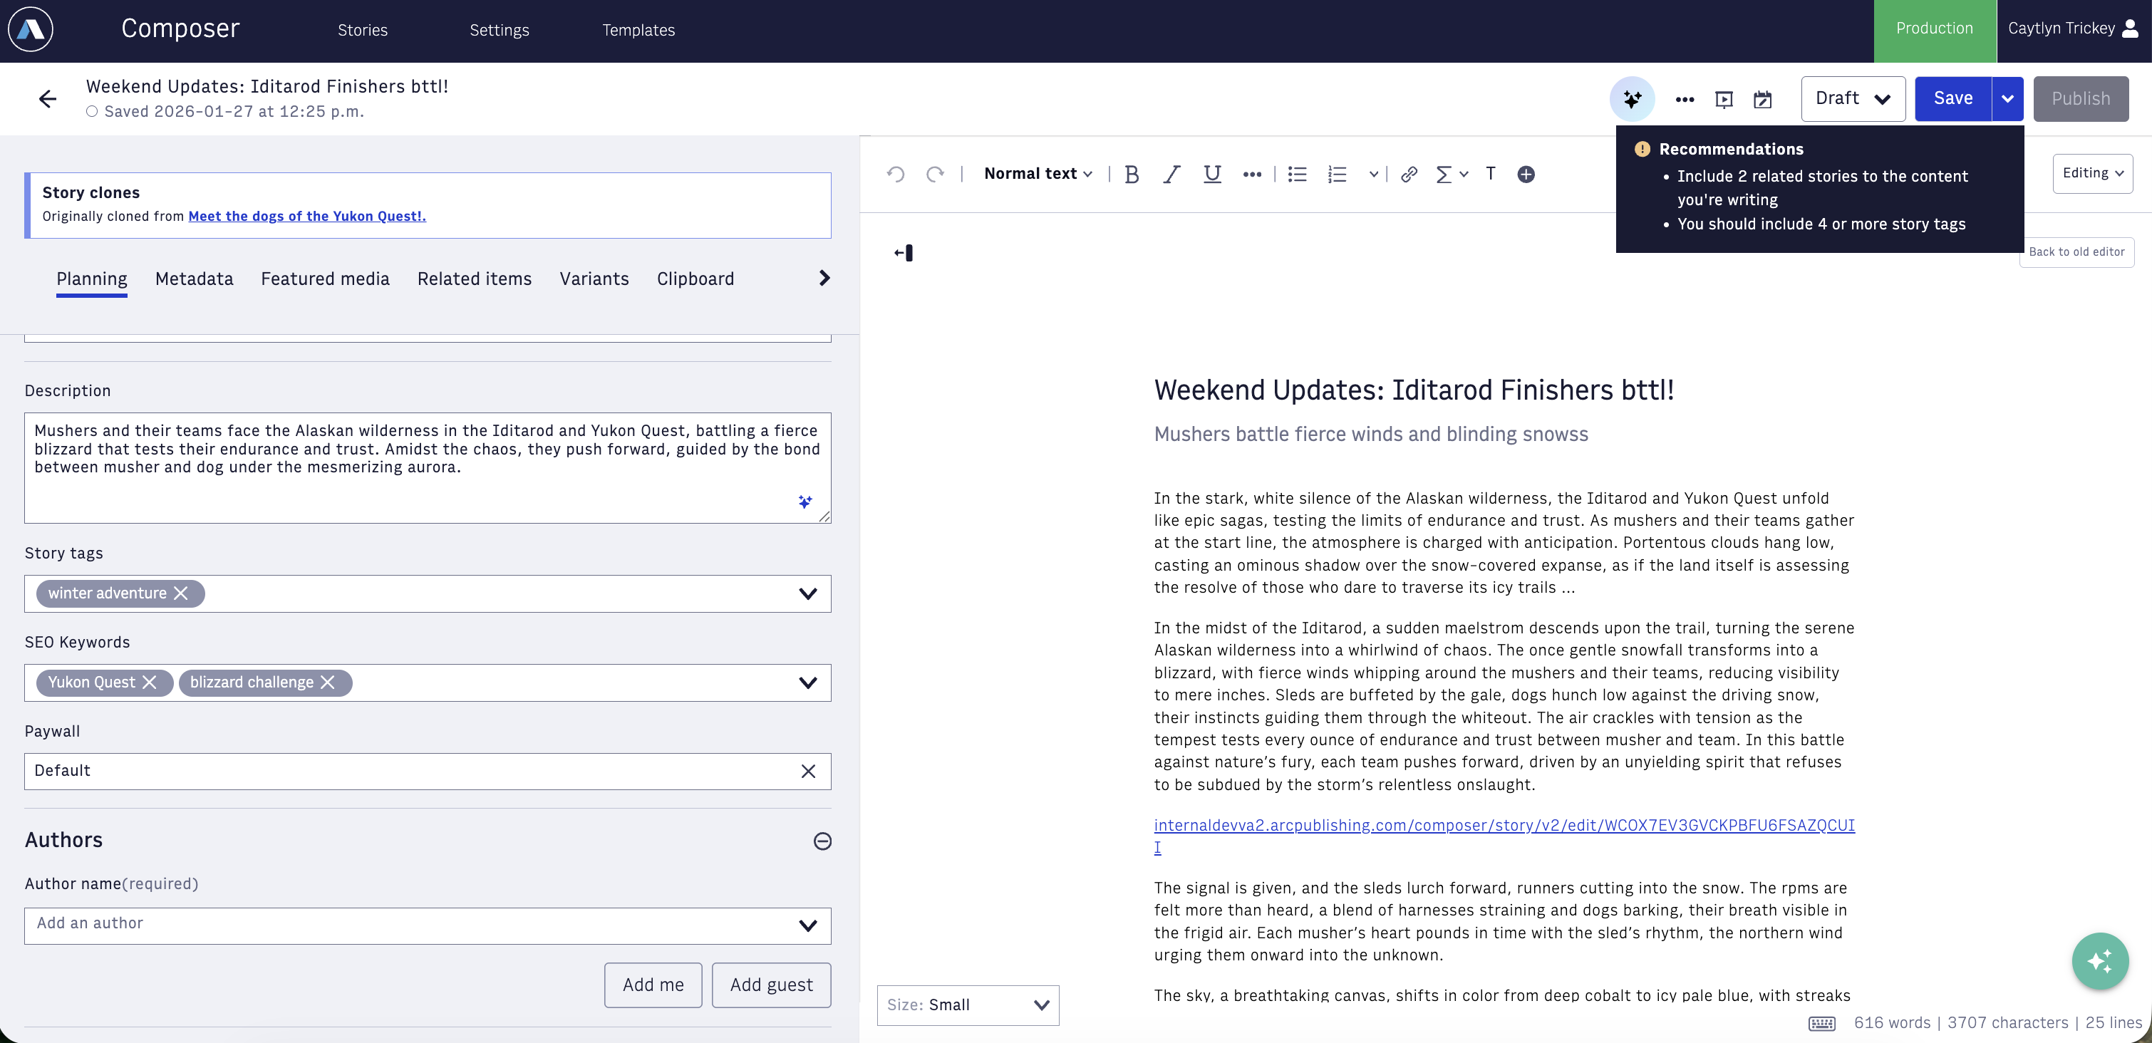Open the Draft status dropdown
The image size is (2152, 1043).
point(1852,98)
